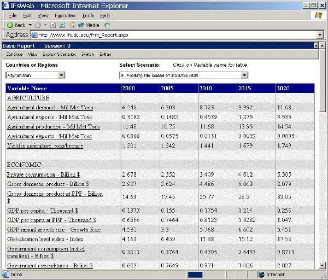
Task: Click the IE icon in title bar
Action: (x=5, y=5)
